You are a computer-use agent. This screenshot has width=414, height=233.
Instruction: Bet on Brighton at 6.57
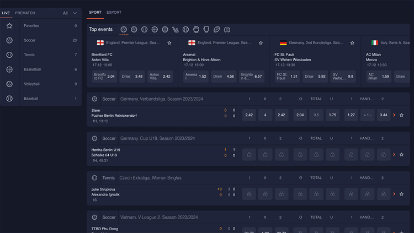(x=251, y=77)
